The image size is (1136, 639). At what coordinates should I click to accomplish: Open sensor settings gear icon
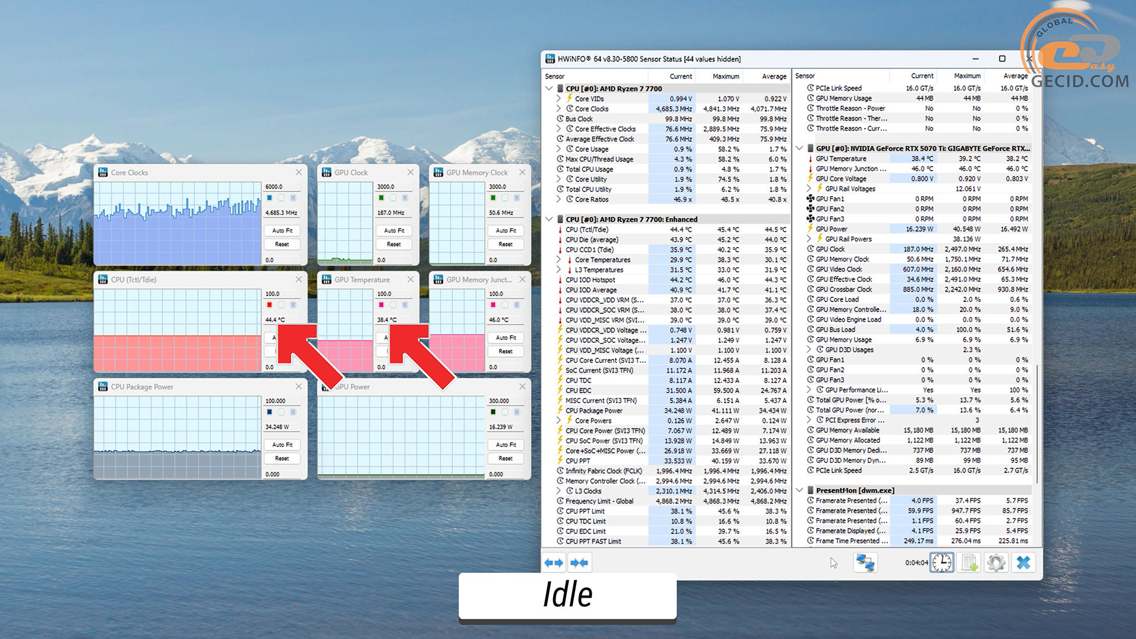pyautogui.click(x=996, y=563)
